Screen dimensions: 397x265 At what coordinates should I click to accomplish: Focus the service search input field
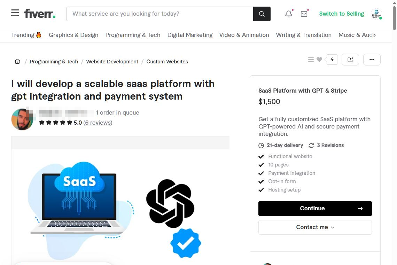tap(160, 14)
